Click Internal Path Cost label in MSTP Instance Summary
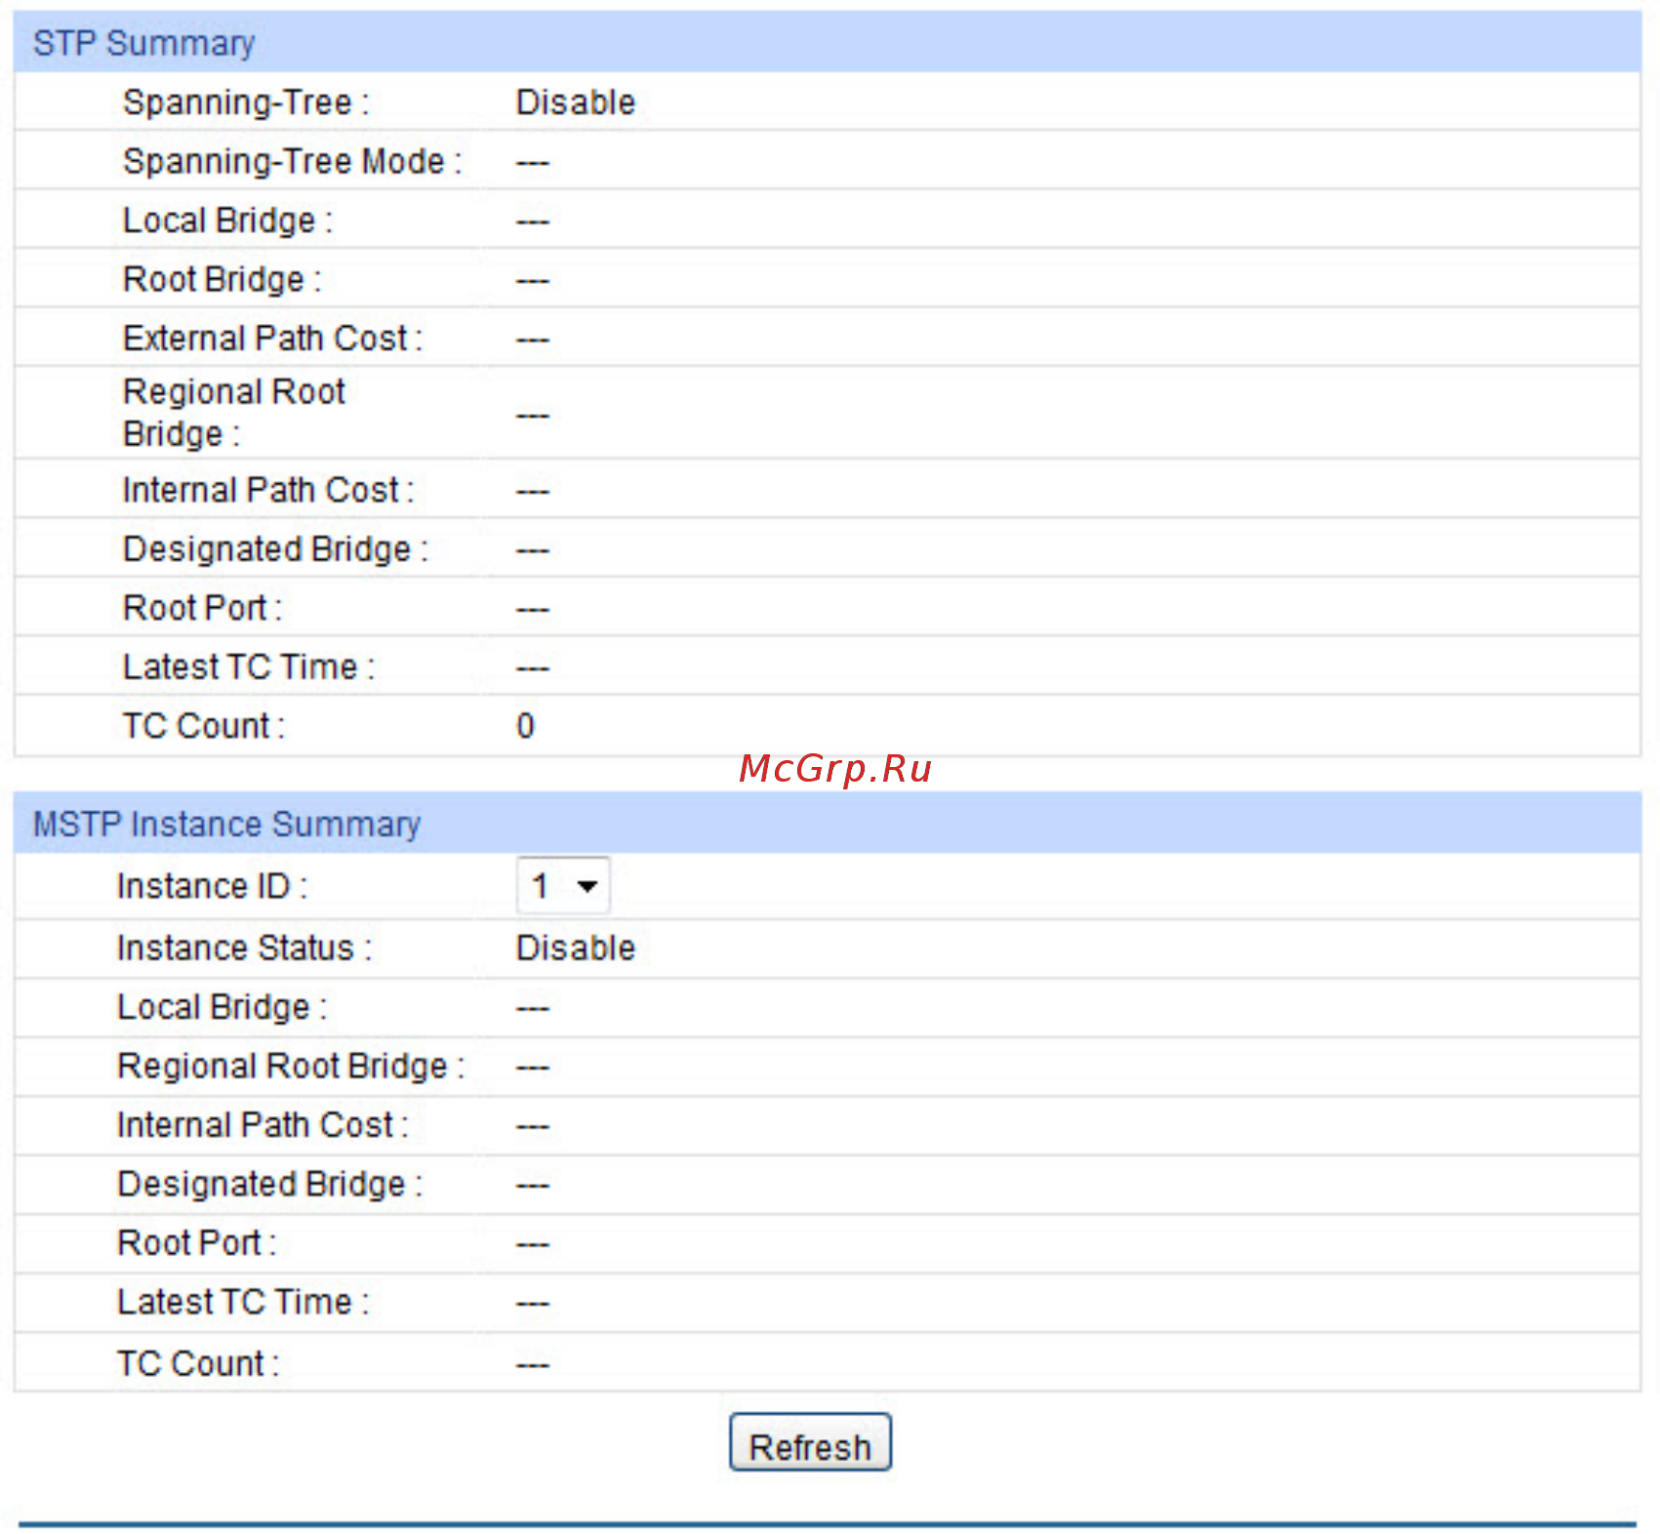Screen dimensions: 1660x1534 [263, 1125]
